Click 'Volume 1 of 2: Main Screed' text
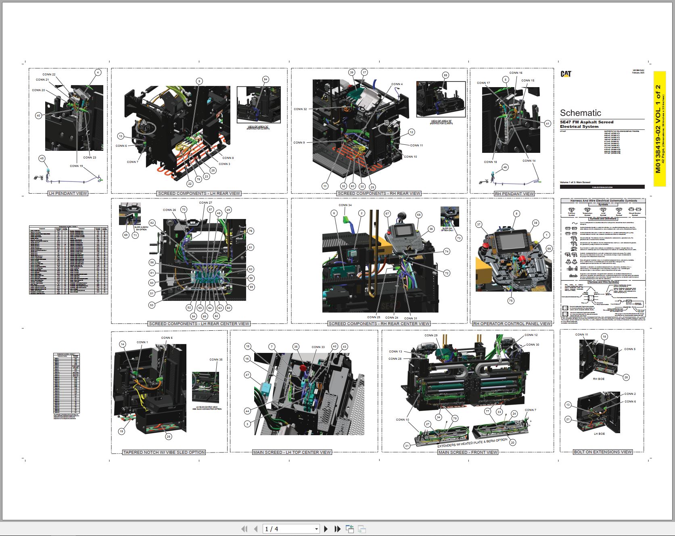 click(x=575, y=182)
